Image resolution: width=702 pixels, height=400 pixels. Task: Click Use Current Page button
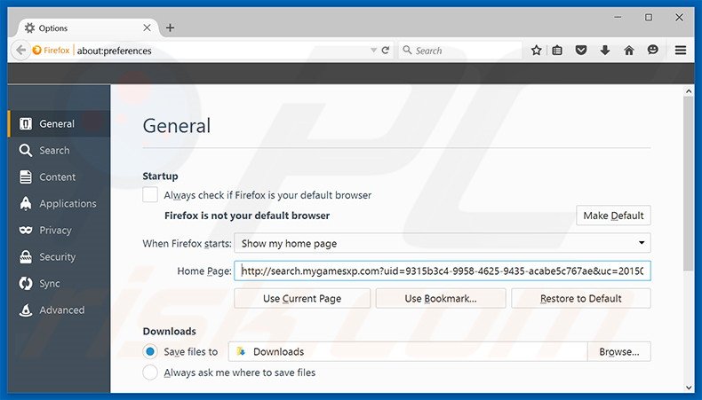[x=302, y=299]
